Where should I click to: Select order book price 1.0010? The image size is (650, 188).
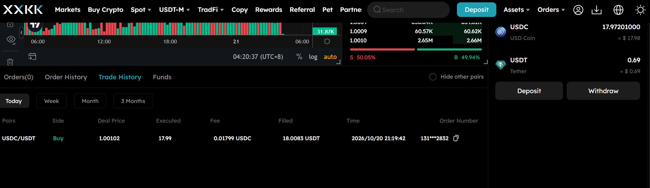point(358,40)
